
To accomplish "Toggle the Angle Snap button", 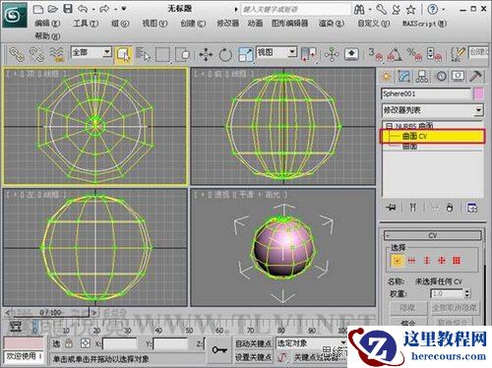I will (395, 54).
